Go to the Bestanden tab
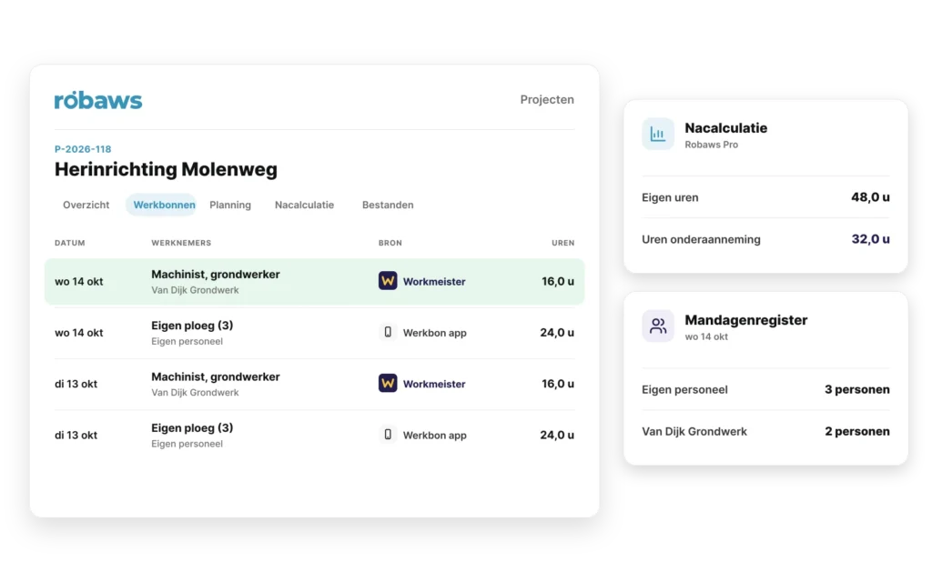Screen dimensions: 932x582 click(388, 205)
